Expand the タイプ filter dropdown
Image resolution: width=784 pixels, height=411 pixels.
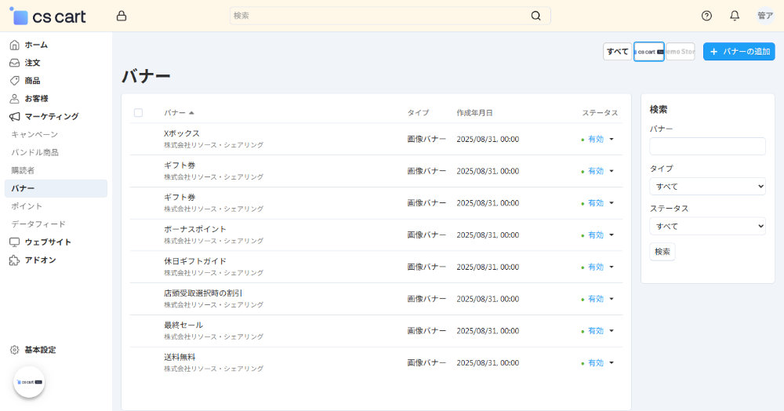pos(707,187)
